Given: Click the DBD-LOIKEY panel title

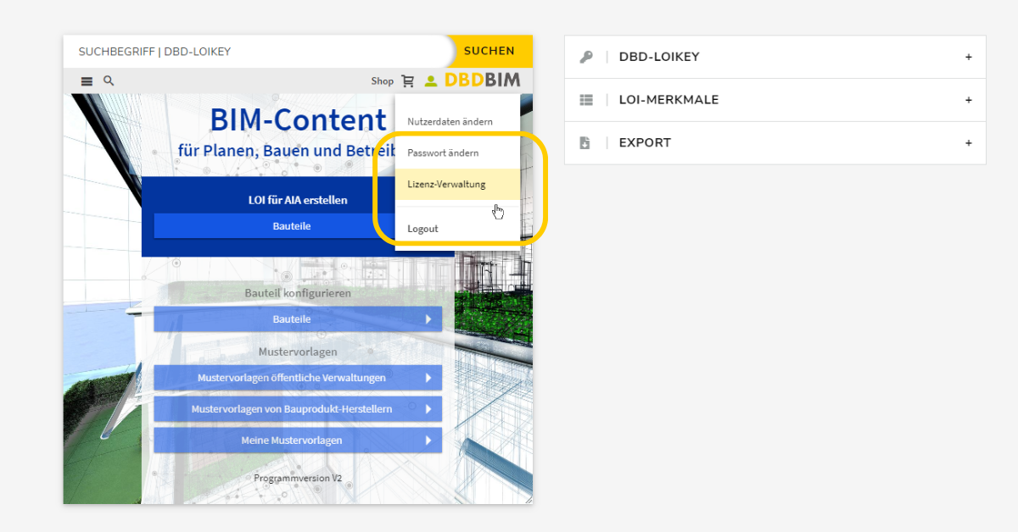Looking at the screenshot, I should pos(659,57).
